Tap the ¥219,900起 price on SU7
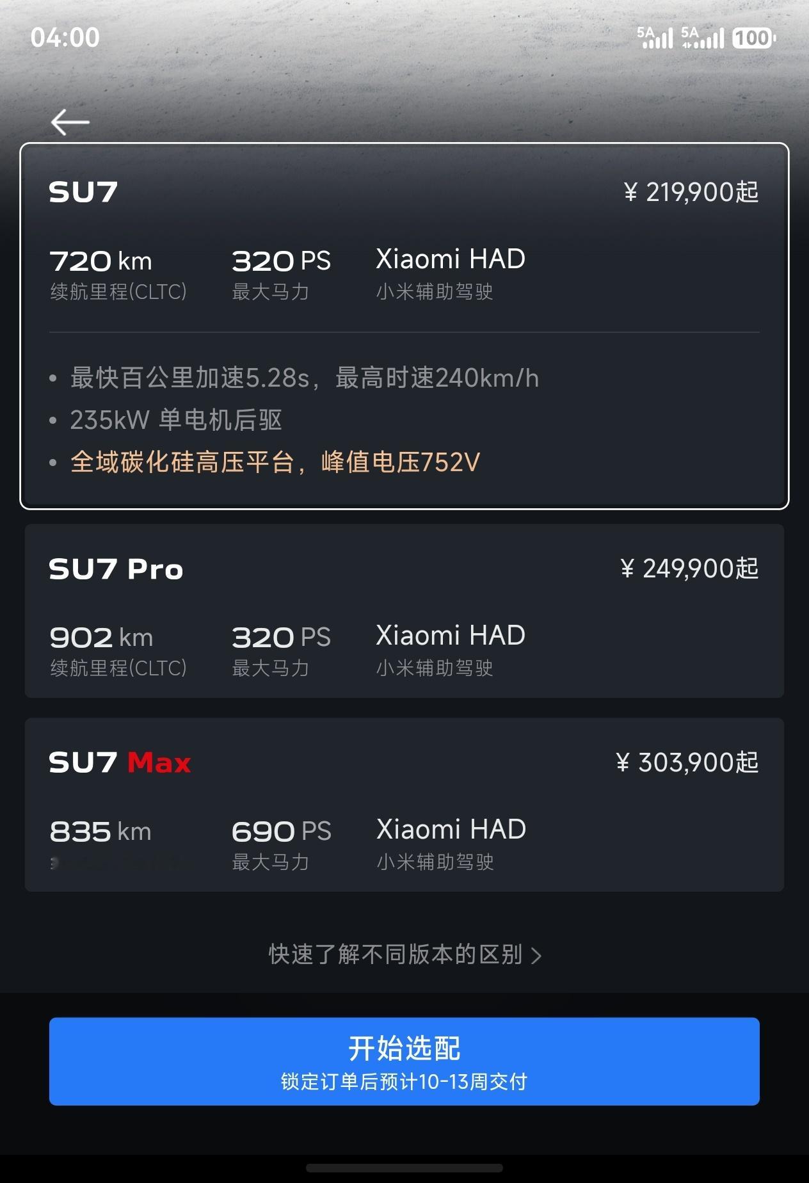The height and width of the screenshot is (1183, 809). click(691, 192)
